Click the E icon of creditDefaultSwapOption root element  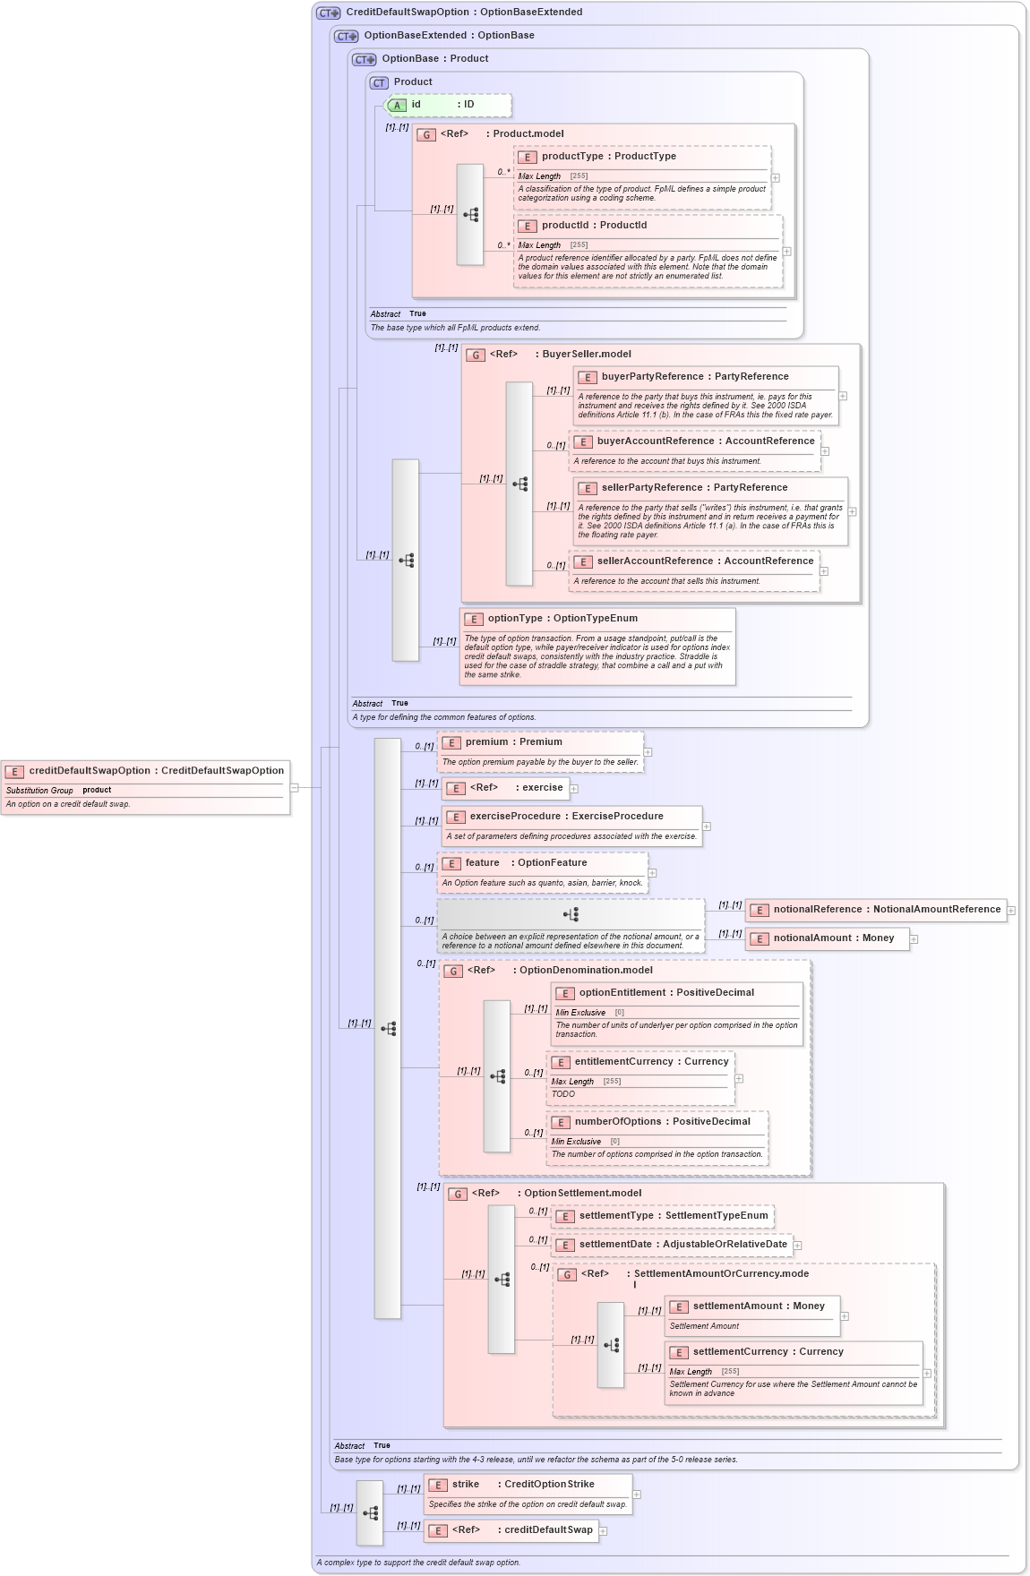coord(14,771)
